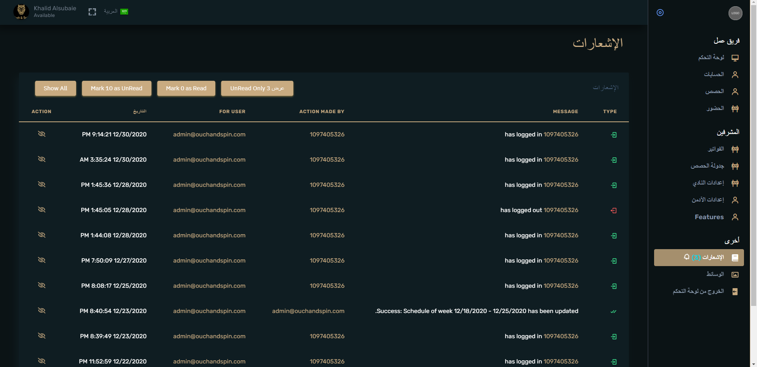This screenshot has height=367, width=757.
Task: Click the round LOGO image in sidebar
Action: 735,13
